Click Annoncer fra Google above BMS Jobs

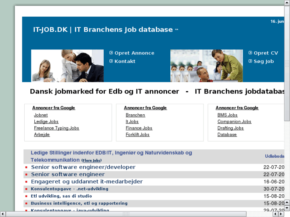(x=237, y=108)
